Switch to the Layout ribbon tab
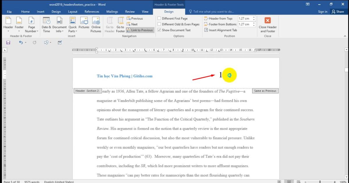Image resolution: width=349 pixels, height=183 pixels. [x=73, y=12]
